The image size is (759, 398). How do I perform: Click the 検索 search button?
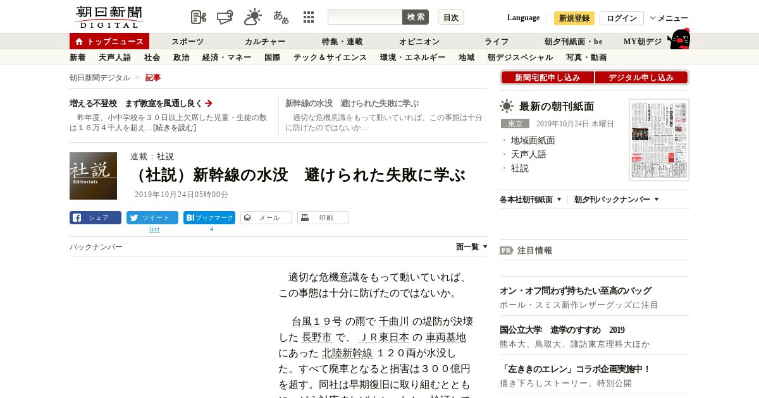416,17
